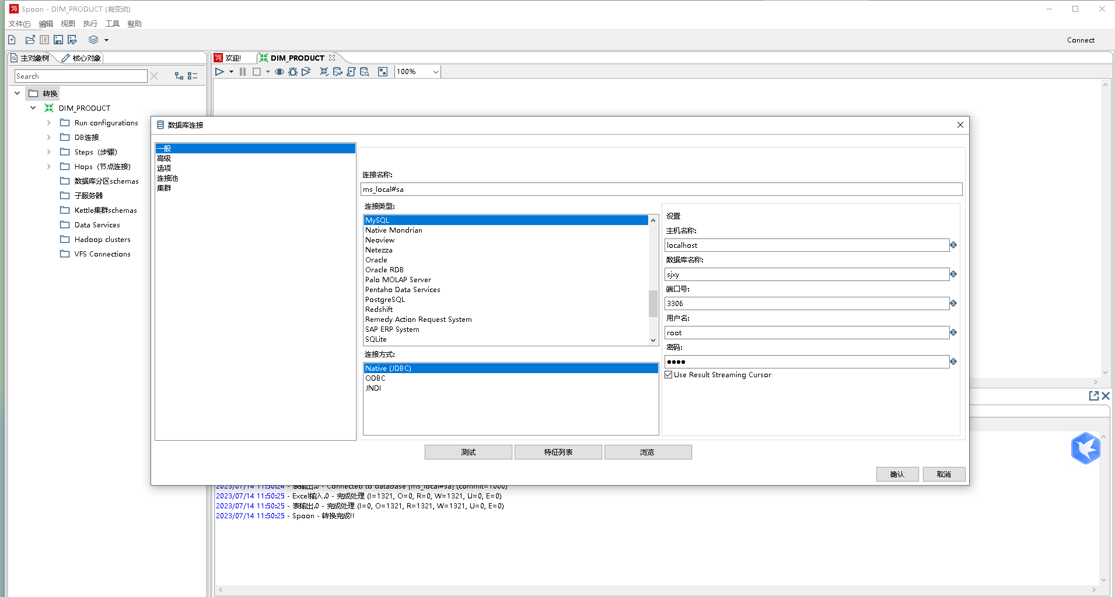This screenshot has height=597, width=1115.
Task: Click the Preview eye icon
Action: 279,72
